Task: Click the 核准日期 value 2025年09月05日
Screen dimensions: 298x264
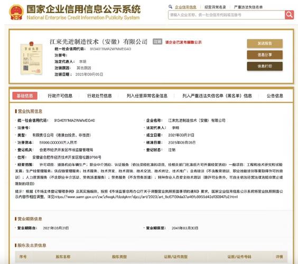Action: 182,143
